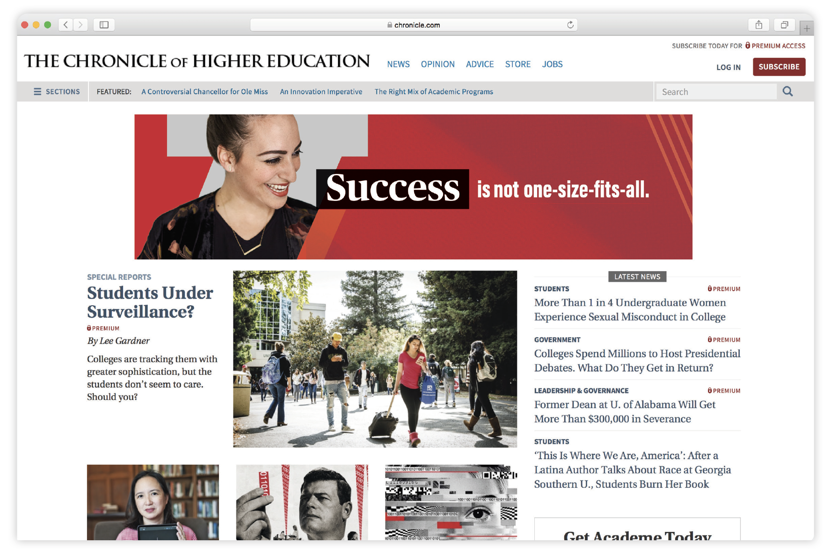
Task: Click the 'Success is not one-size-fits-all' banner
Action: [413, 187]
